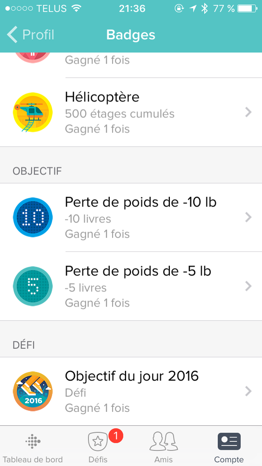Open Perte de poids -5 lb chevron
The height and width of the screenshot is (466, 262).
pos(249,286)
